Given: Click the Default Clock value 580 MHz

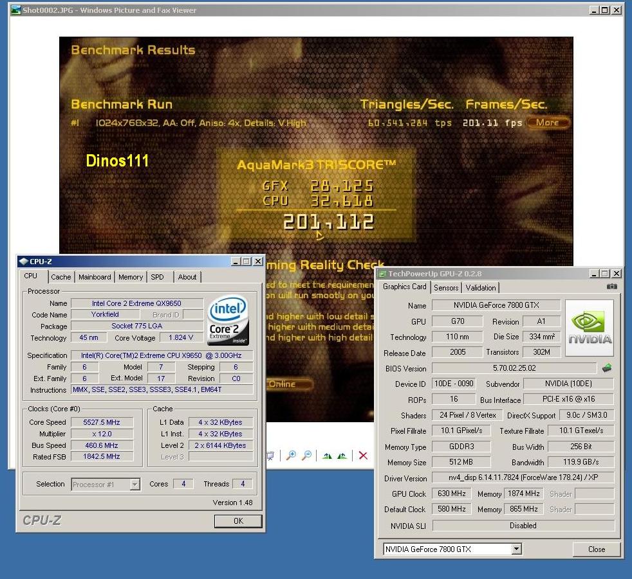Looking at the screenshot, I should point(451,509).
